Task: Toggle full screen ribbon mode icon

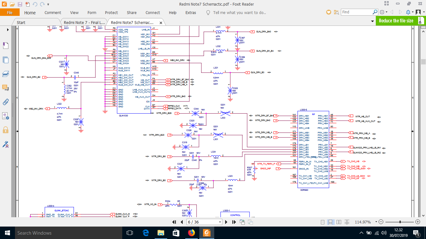Action: (387, 3)
